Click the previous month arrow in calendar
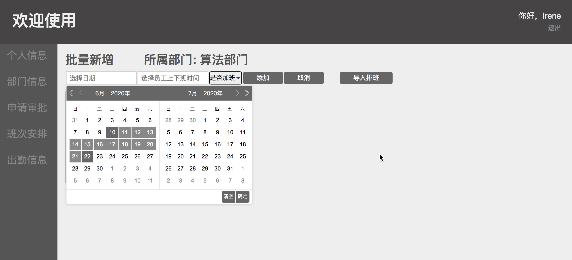This screenshot has width=572, height=260. pos(81,93)
